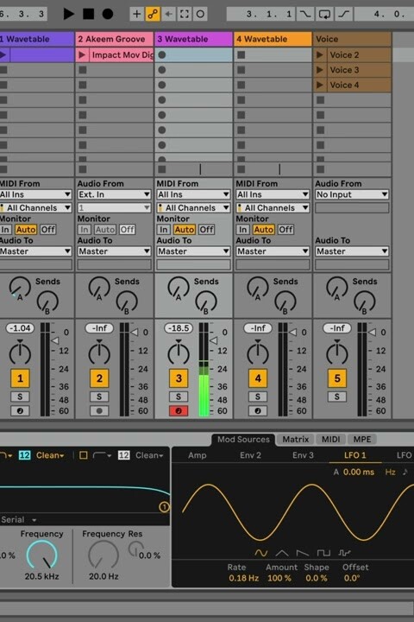Open the MPE tab
This screenshot has height=622, width=414.
[x=362, y=439]
